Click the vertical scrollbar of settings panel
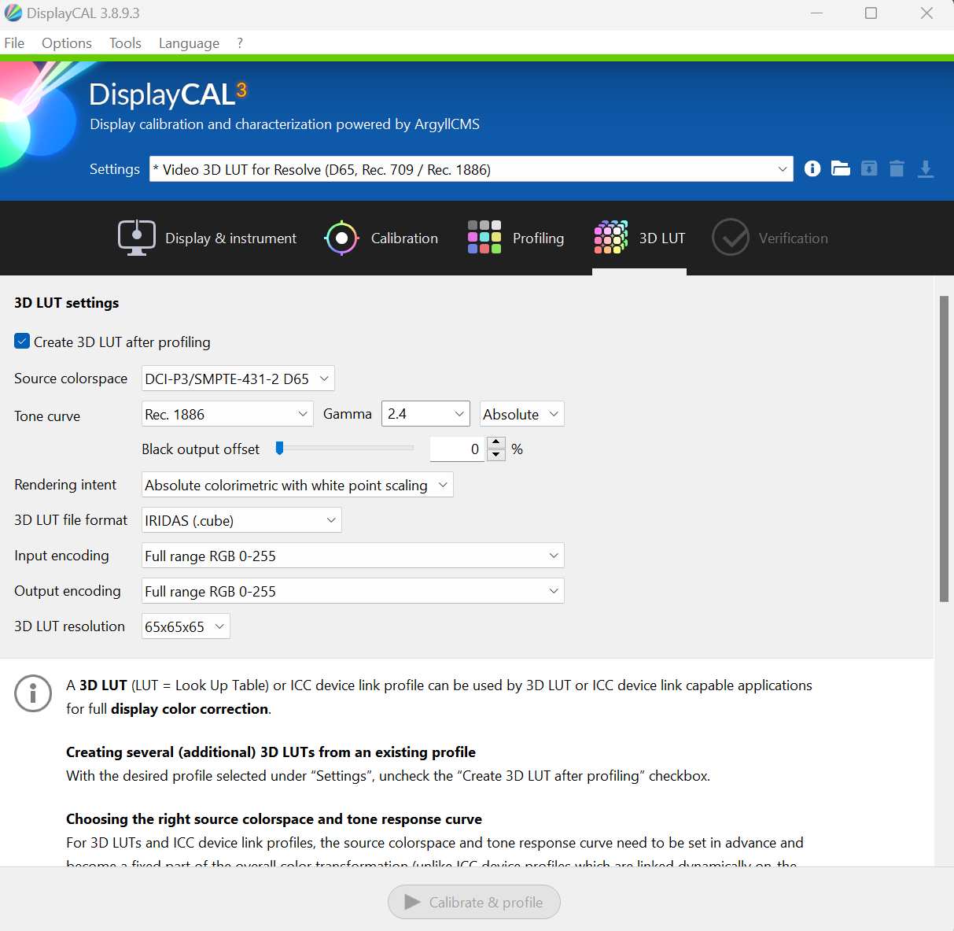The image size is (954, 931). 944,449
